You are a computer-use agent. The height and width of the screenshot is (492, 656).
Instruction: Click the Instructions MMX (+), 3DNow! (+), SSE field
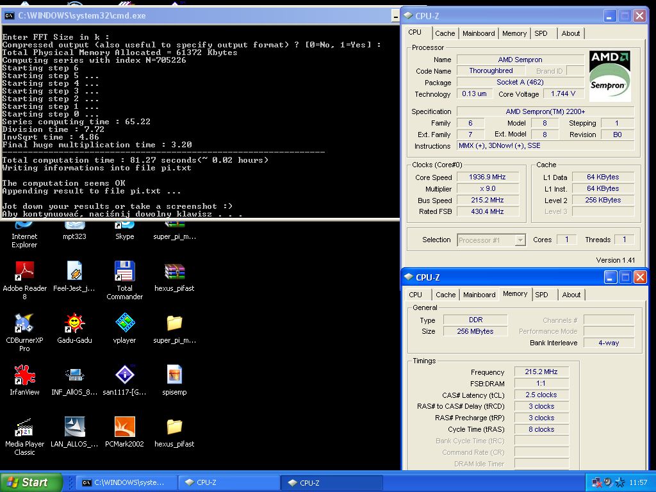click(545, 145)
